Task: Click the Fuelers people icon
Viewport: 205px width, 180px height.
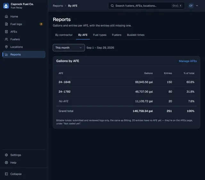Action: (x=6, y=39)
